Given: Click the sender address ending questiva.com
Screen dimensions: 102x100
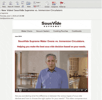Looking at the screenshot, I should [7, 18].
